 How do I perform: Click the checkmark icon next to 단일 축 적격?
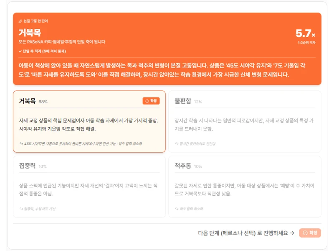(x=20, y=51)
